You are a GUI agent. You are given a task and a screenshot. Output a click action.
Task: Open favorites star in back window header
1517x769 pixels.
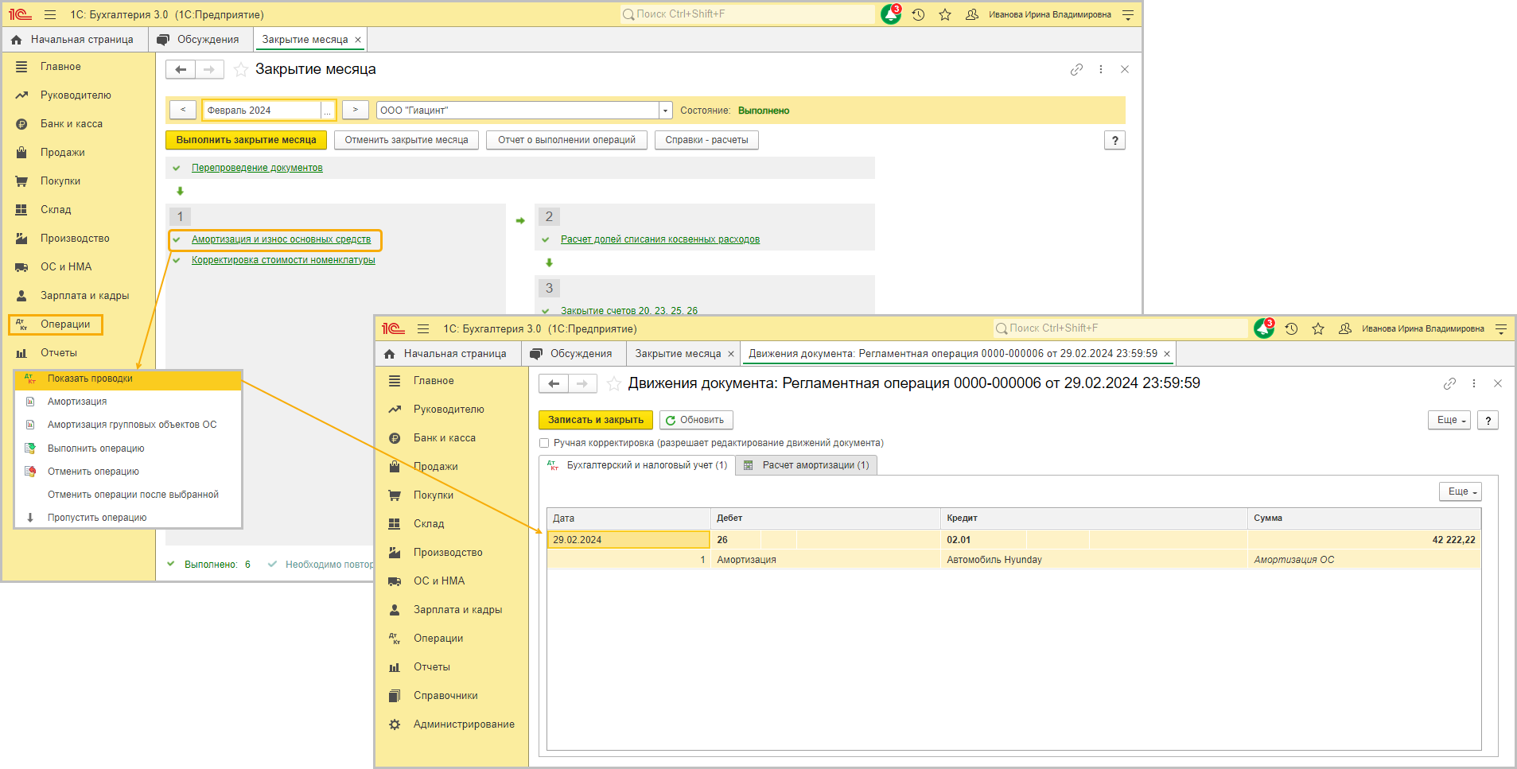(945, 14)
